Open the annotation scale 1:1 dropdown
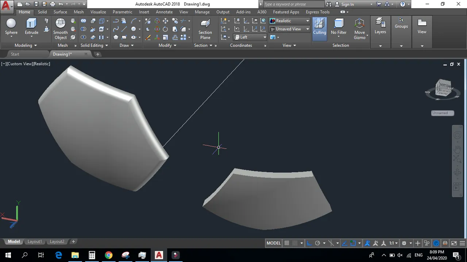 (393, 243)
